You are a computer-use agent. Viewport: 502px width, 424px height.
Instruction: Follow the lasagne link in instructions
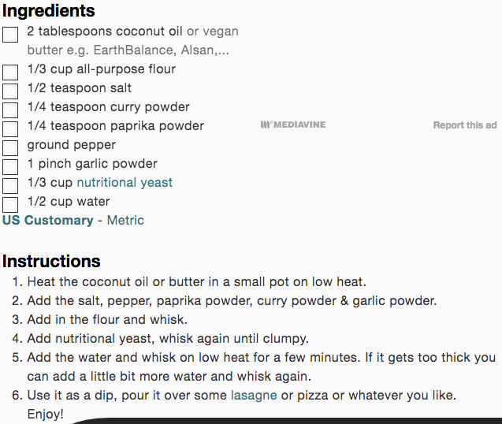254,395
